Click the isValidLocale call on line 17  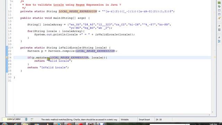coord(106,34)
